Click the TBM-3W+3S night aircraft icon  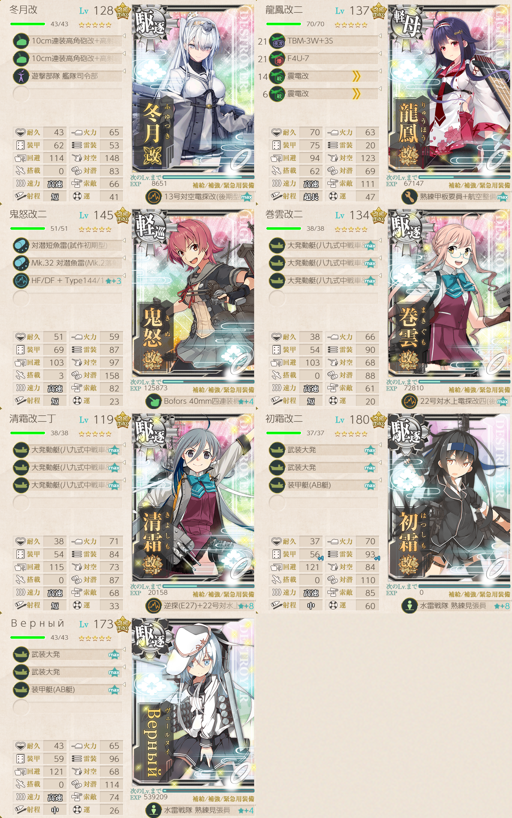pyautogui.click(x=277, y=41)
